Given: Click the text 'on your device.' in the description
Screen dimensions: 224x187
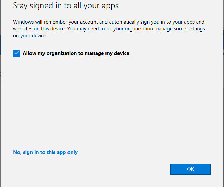Looking at the screenshot, I should pos(30,36).
